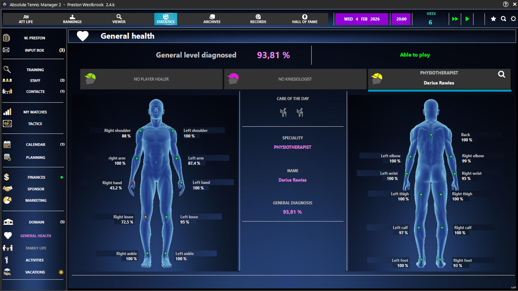Open search using the top-right magnifier icon
518x291 pixels.
click(503, 19)
